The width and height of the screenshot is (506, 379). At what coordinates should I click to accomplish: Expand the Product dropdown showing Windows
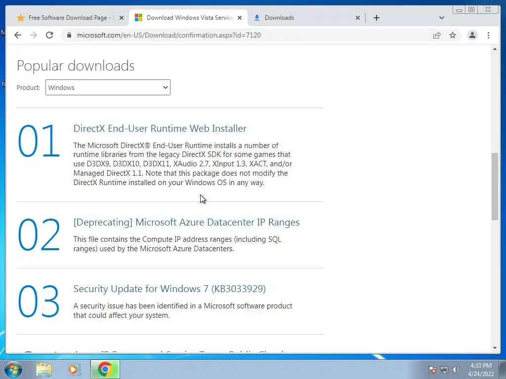pos(108,87)
